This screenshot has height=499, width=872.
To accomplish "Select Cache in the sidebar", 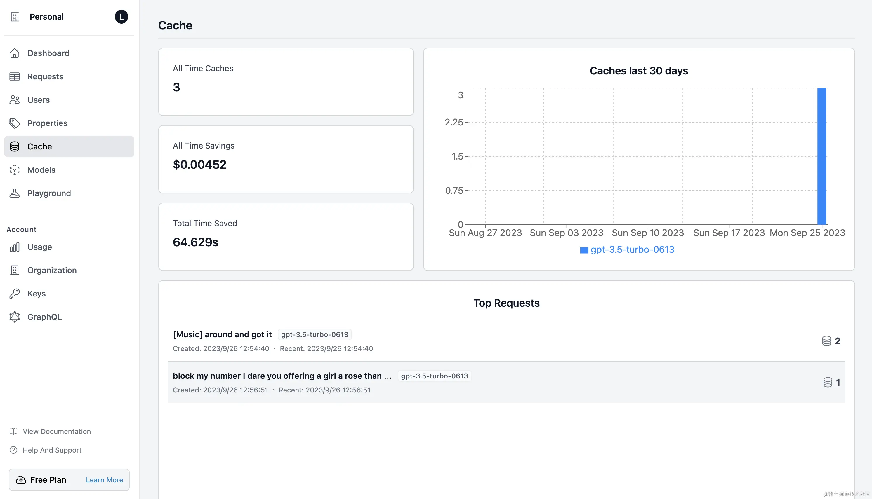I will tap(69, 147).
